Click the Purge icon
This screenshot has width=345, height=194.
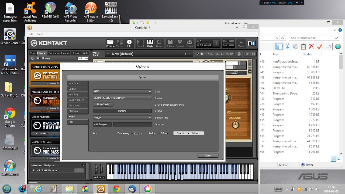click(189, 43)
